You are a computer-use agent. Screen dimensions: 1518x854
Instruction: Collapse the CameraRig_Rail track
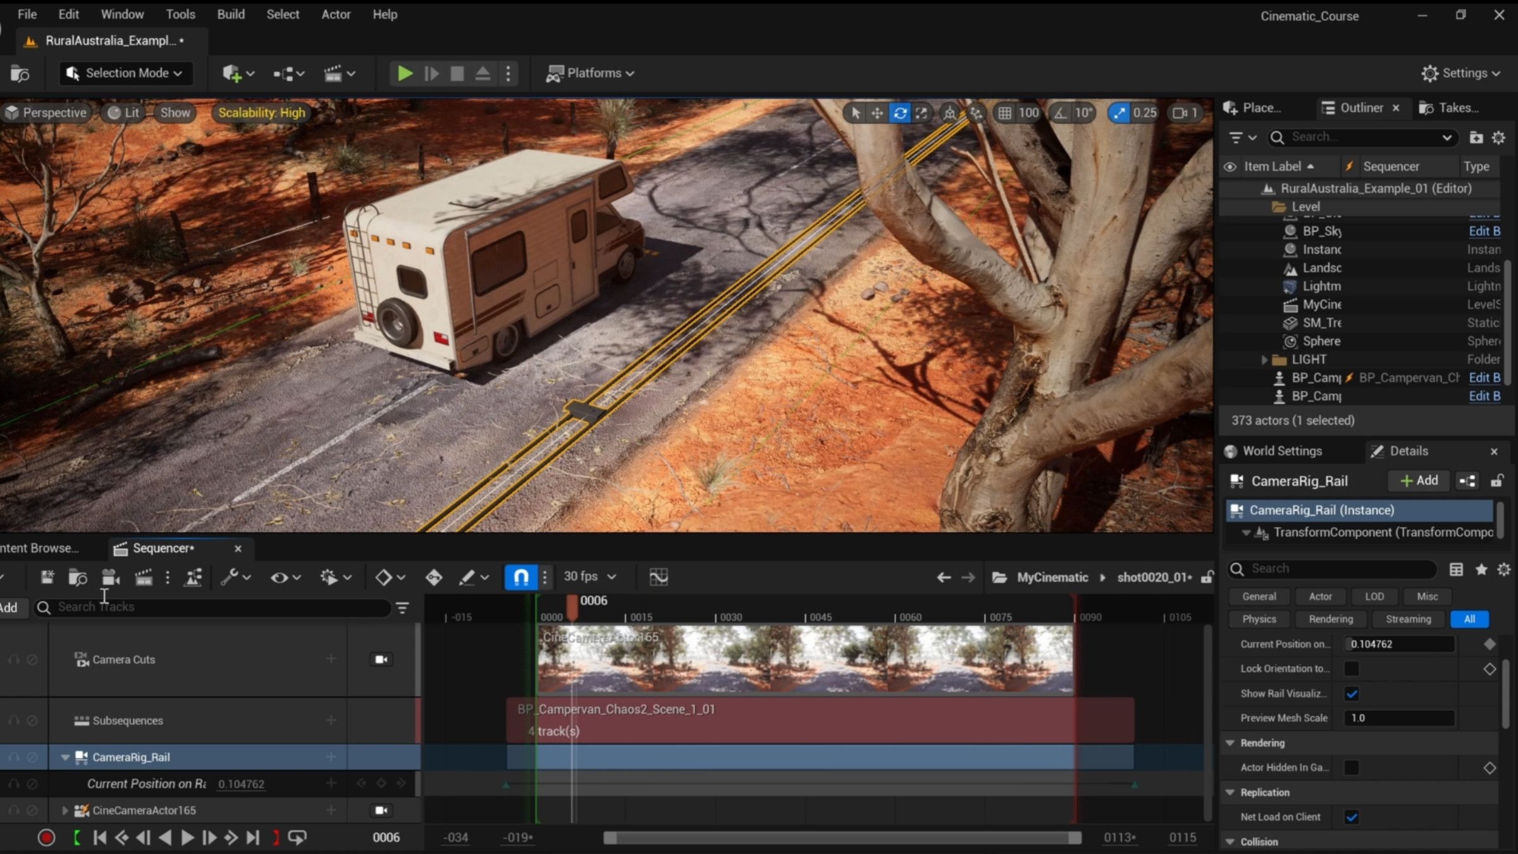point(65,757)
